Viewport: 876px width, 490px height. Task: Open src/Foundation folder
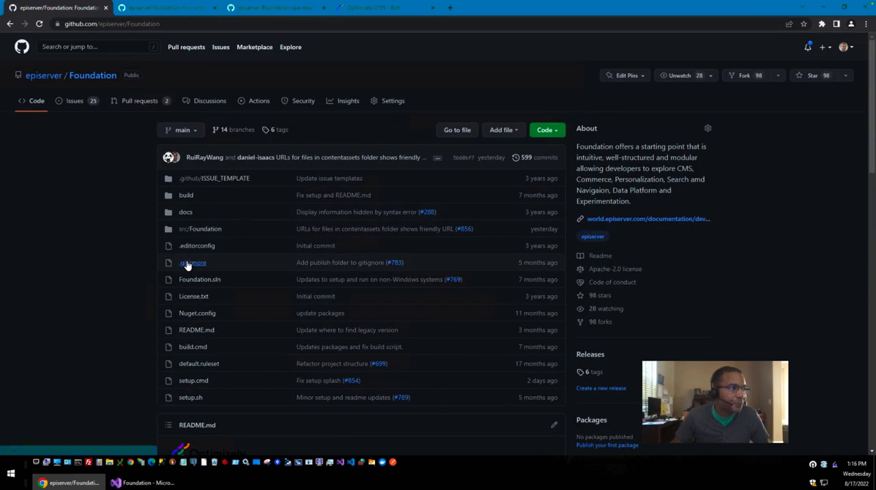[200, 229]
